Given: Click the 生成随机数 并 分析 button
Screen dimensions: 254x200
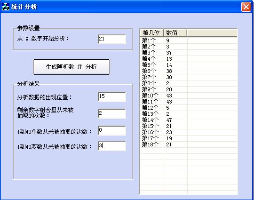Looking at the screenshot, I should point(71,67).
